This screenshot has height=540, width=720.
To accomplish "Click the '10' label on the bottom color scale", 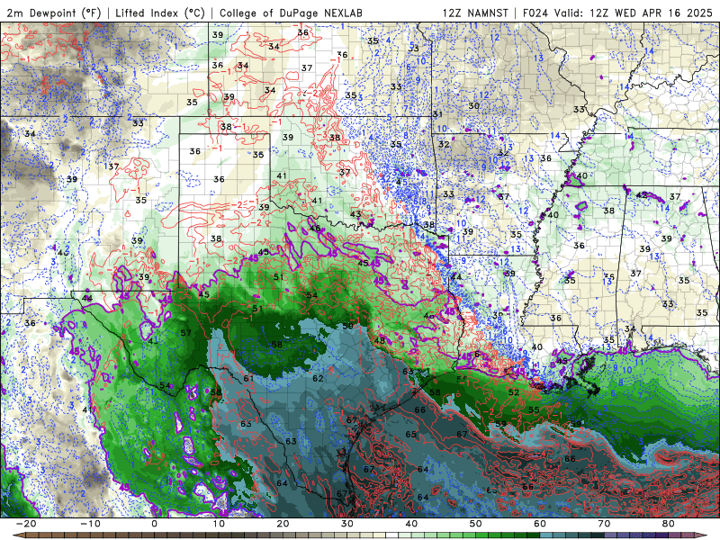I will click(x=219, y=524).
